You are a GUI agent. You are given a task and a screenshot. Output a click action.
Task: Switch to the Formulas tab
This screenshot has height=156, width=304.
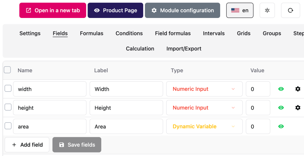coord(92,33)
